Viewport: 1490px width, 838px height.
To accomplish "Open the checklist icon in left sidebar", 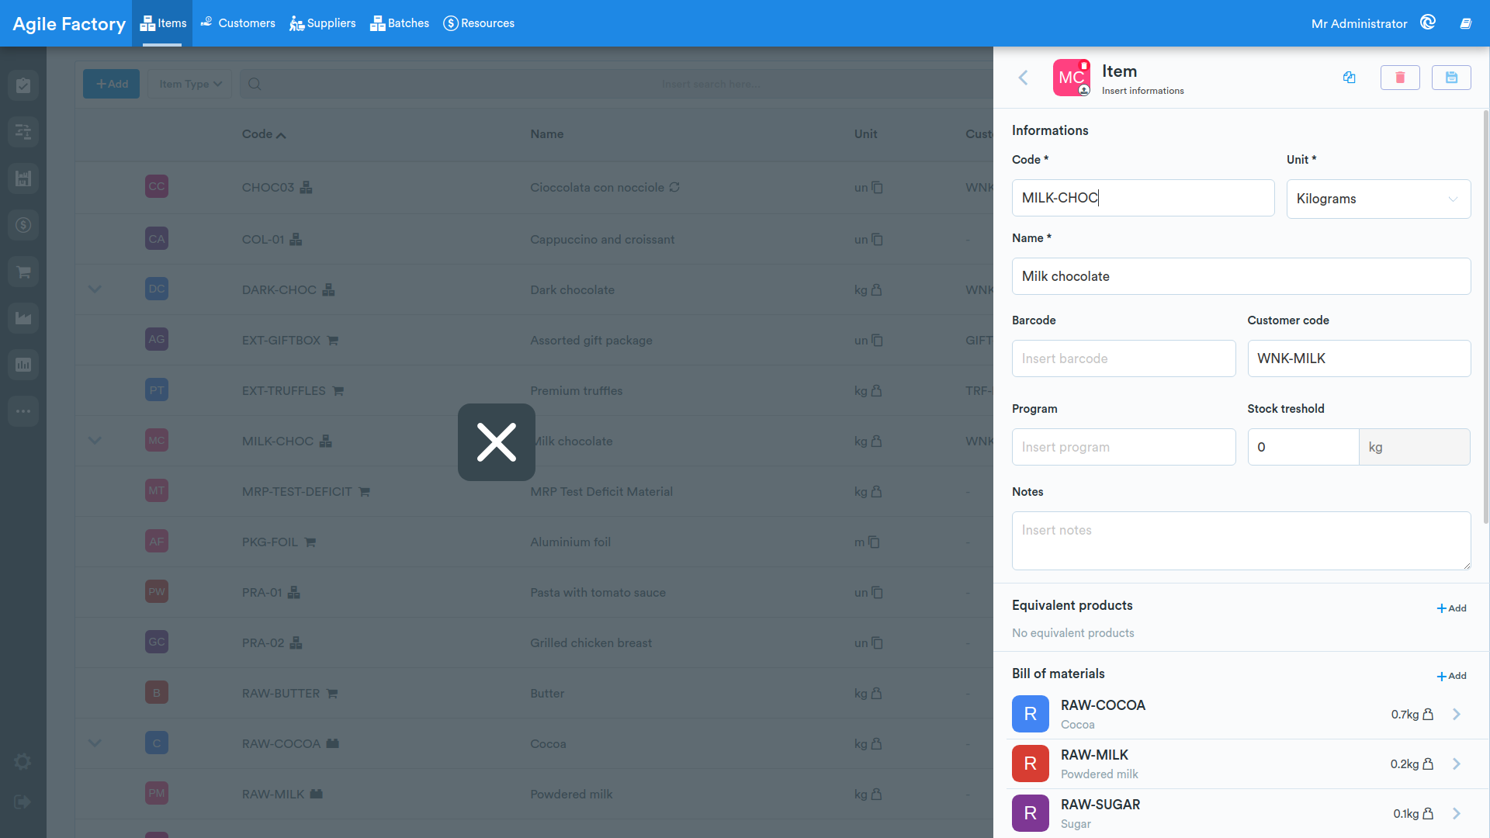I will point(23,85).
